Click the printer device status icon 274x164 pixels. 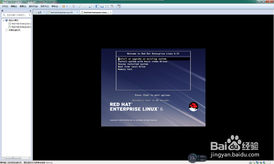click(261, 162)
